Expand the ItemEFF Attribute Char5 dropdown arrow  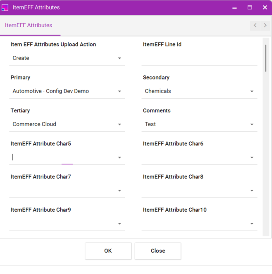click(119, 157)
